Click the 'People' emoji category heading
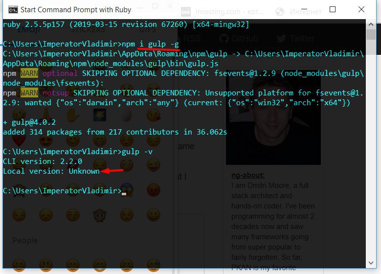381x274 pixels. pos(25,240)
